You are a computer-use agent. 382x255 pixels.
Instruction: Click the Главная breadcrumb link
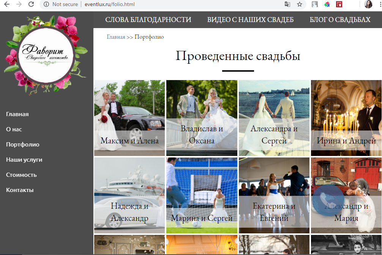pyautogui.click(x=116, y=37)
